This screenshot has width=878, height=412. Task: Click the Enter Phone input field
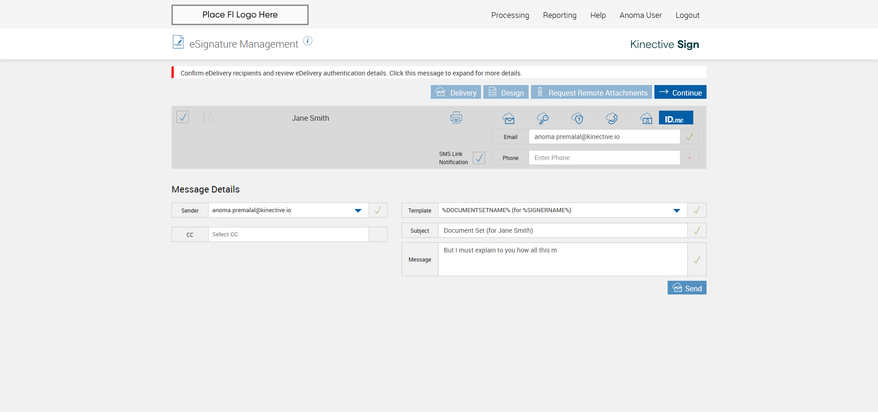[x=604, y=158]
